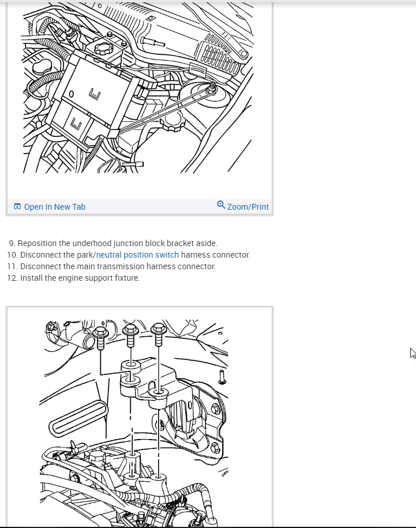The height and width of the screenshot is (528, 416).
Task: Click the leftmost bolt in lower diagram
Action: [x=100, y=338]
